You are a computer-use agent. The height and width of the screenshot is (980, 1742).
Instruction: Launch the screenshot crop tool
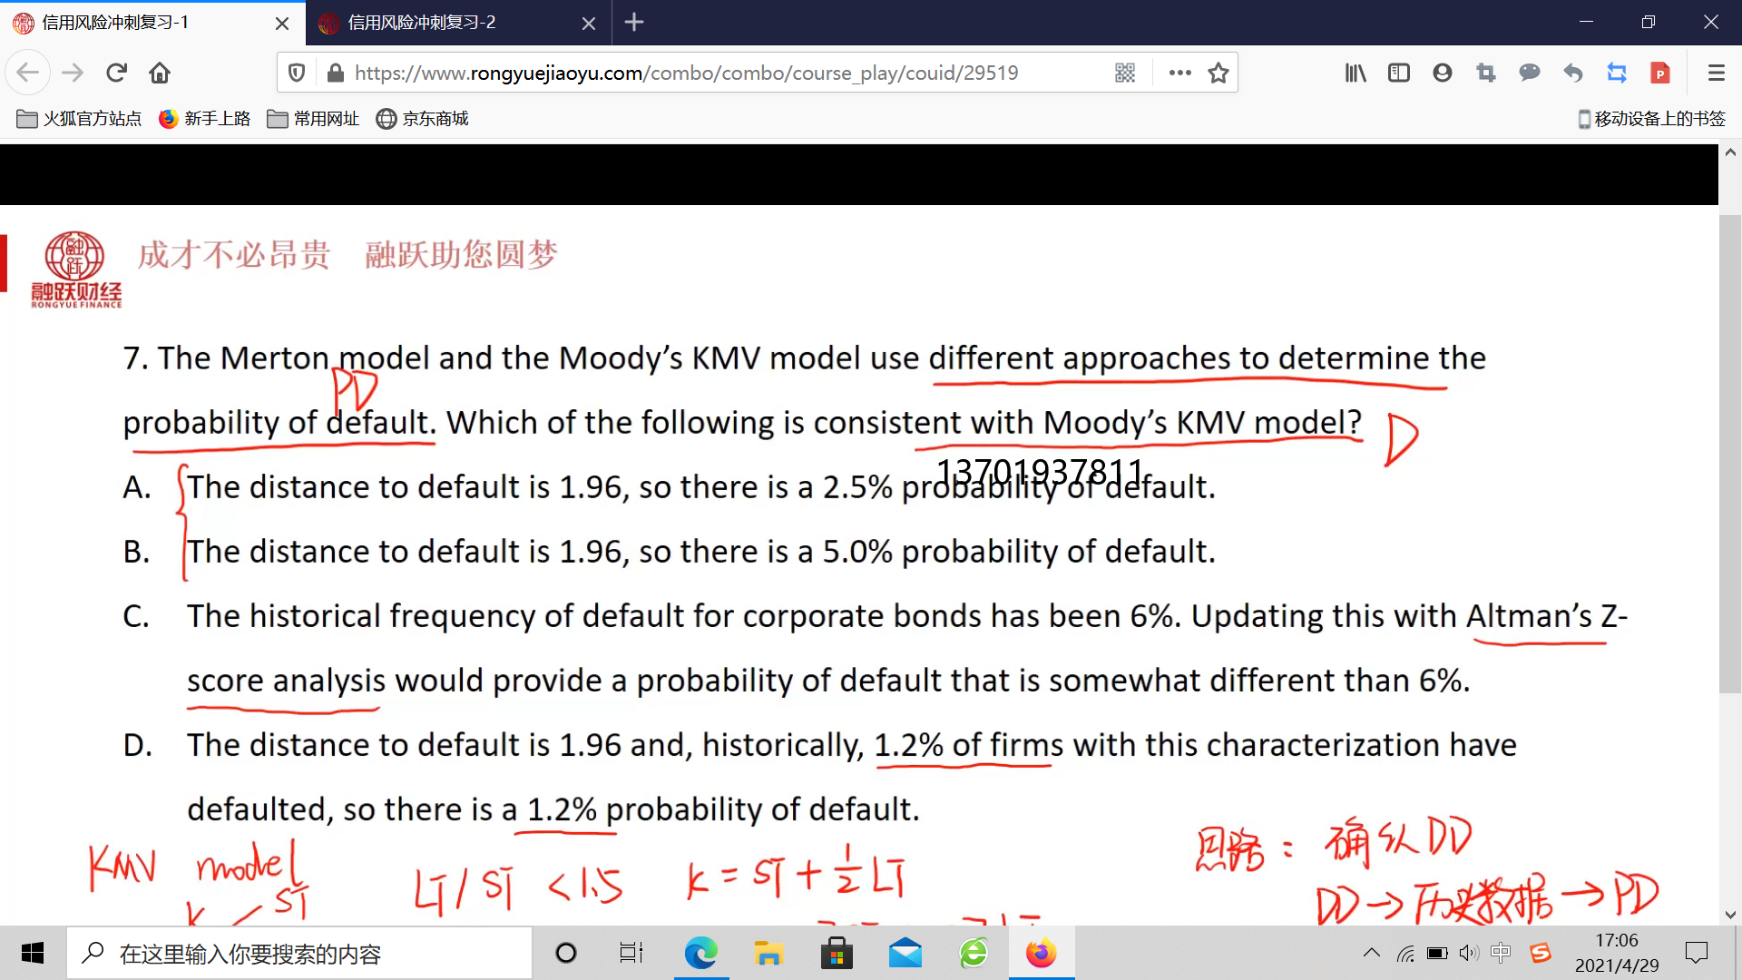1486,73
